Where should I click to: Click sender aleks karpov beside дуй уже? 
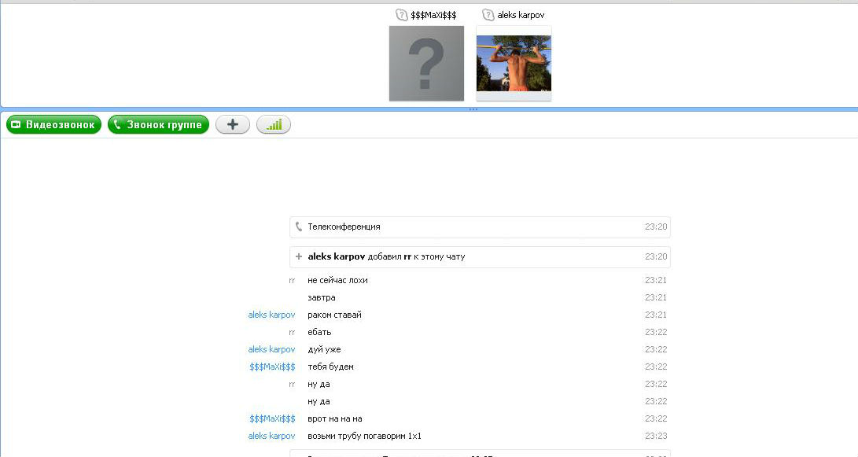[271, 349]
